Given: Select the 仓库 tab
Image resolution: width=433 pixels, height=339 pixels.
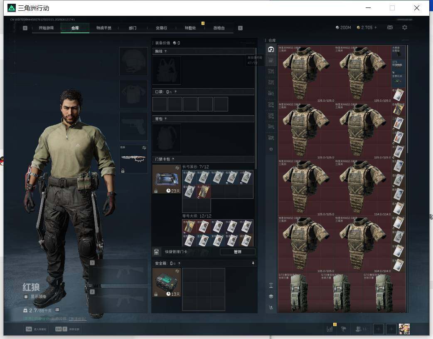Looking at the screenshot, I should (75, 28).
